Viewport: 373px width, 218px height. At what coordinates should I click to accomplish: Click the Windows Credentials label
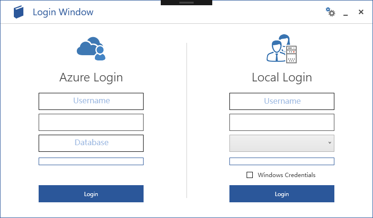tap(286, 175)
